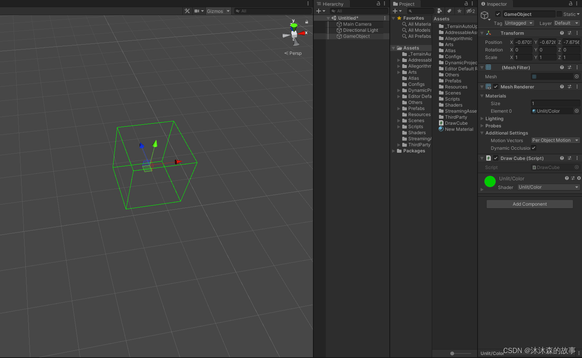Collapse the Favorites tree
The height and width of the screenshot is (358, 582).
(394, 18)
